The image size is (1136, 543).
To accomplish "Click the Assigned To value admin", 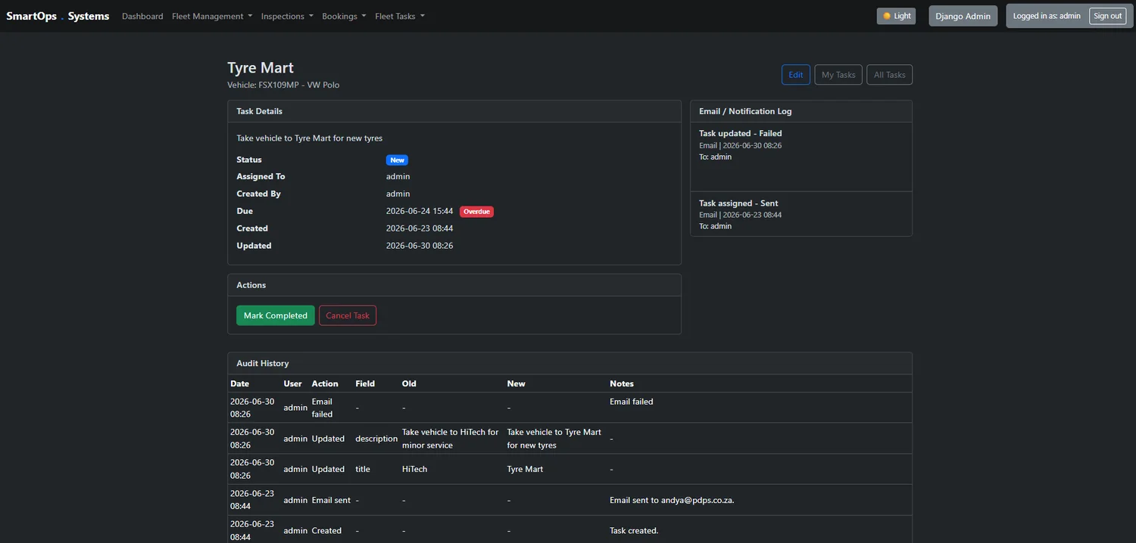I will (398, 176).
